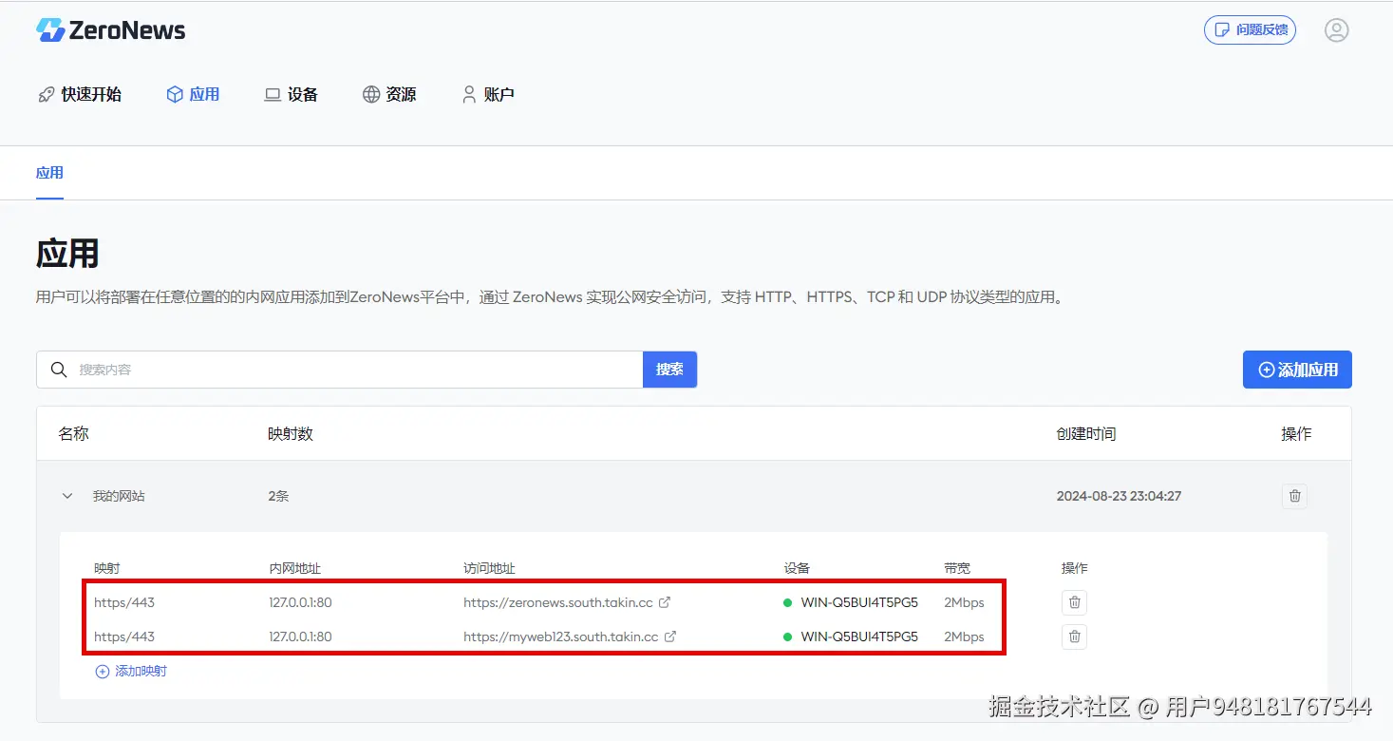Click the 映射数 column header

click(x=291, y=434)
